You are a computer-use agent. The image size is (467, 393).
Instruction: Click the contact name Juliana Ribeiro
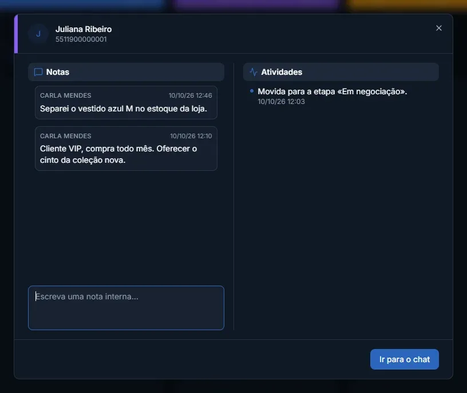(84, 29)
